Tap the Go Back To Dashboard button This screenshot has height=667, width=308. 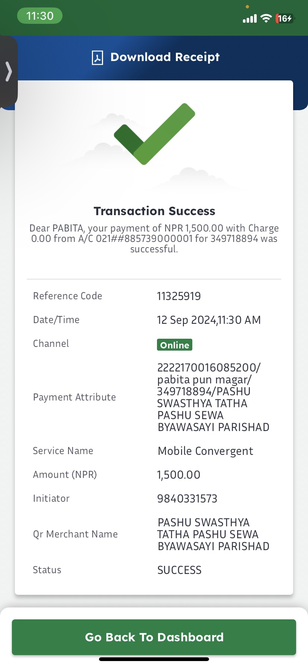(154, 637)
